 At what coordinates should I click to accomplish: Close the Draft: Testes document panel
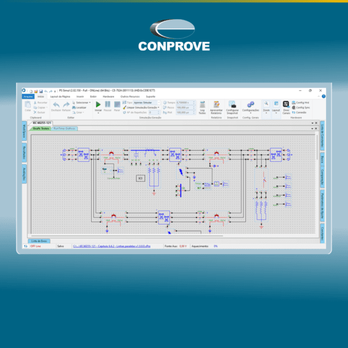(316, 129)
